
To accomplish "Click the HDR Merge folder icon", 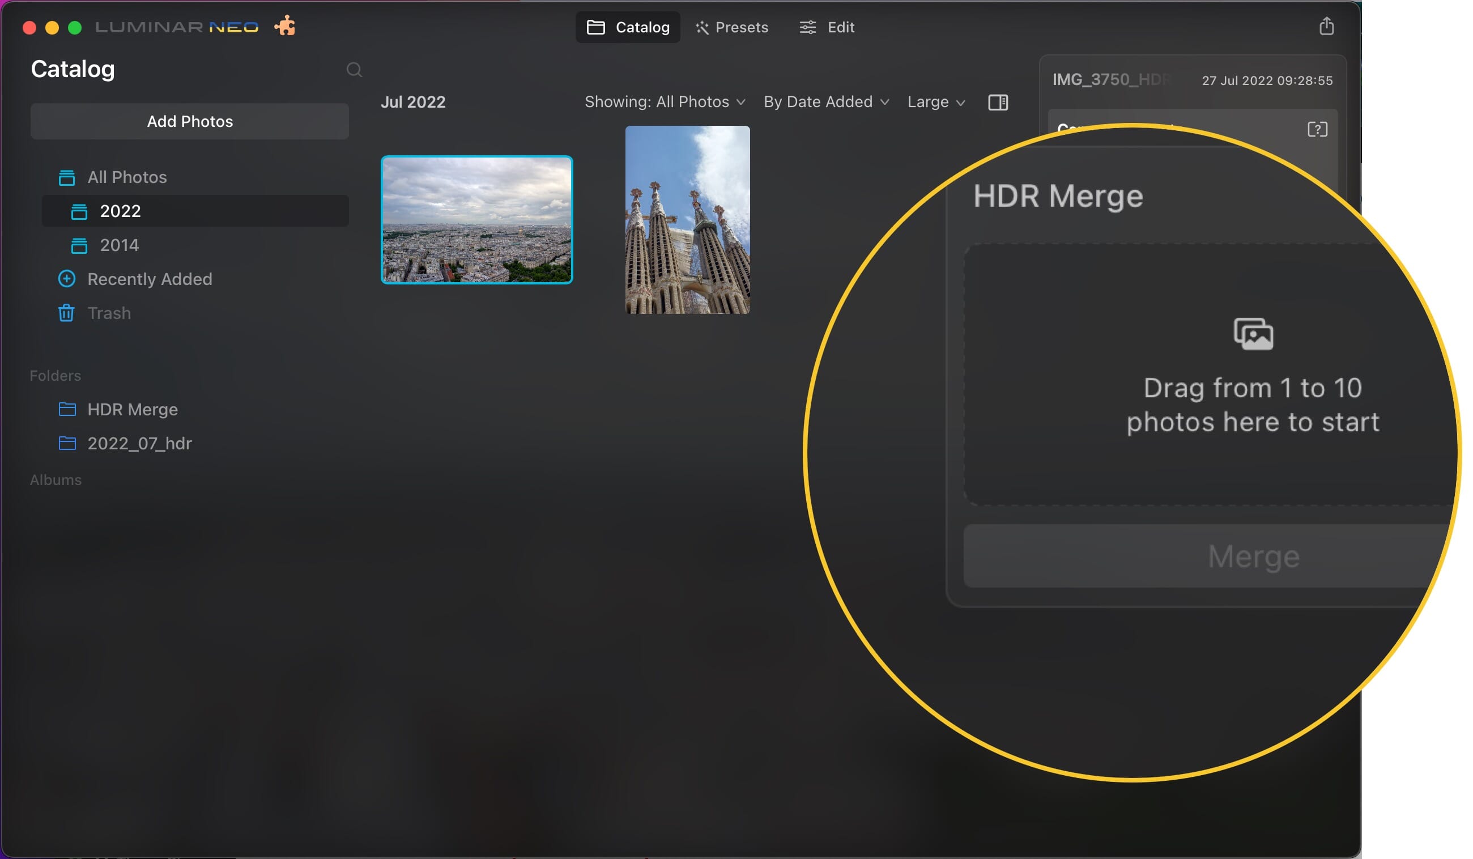I will 67,409.
